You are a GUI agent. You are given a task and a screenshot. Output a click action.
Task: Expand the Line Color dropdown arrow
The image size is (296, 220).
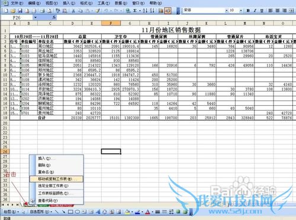pyautogui.click(x=142, y=212)
